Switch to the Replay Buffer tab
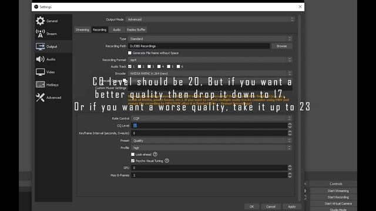 point(136,30)
